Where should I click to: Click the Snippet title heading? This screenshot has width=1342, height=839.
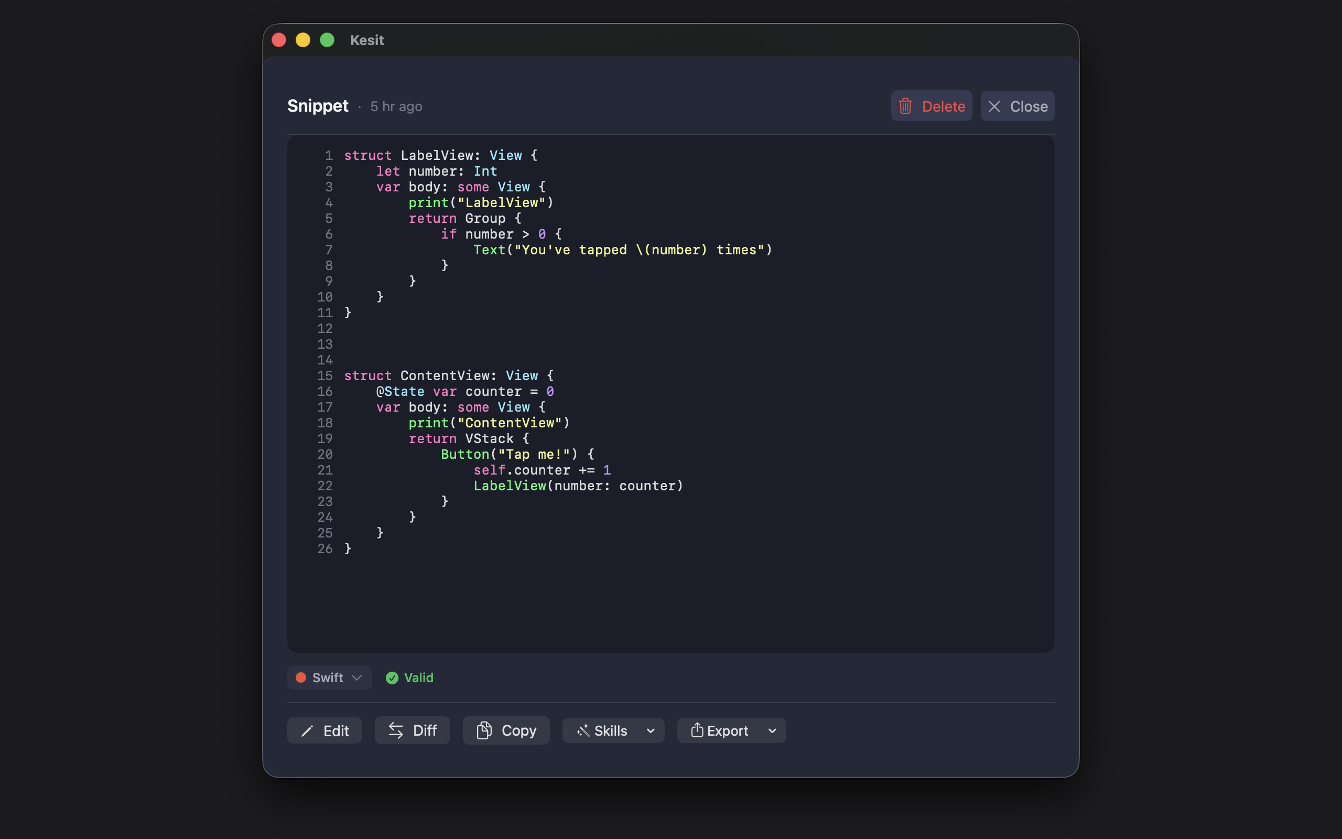[318, 105]
